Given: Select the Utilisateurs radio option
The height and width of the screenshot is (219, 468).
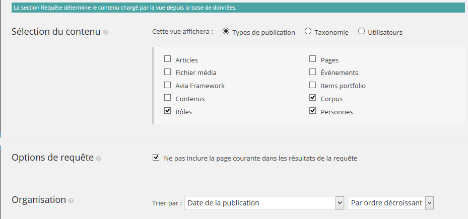Looking at the screenshot, I should point(361,31).
